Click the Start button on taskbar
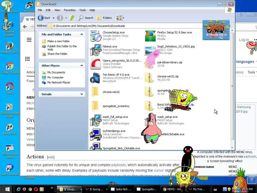Image resolution: width=257 pixels, height=193 pixels. tap(7, 189)
